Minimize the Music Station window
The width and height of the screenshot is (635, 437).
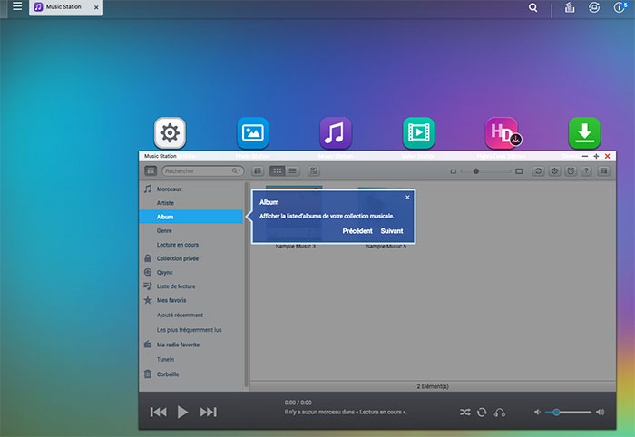(x=585, y=156)
